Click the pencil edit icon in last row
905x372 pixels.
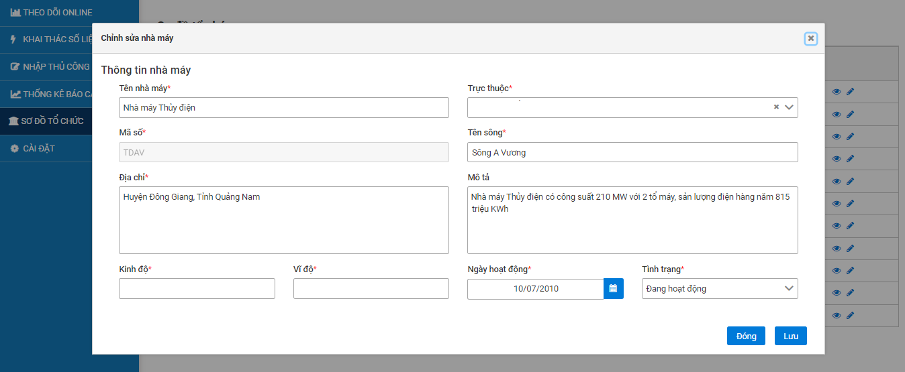click(850, 316)
